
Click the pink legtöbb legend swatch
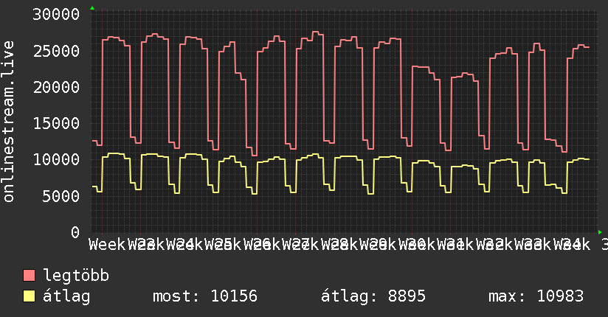29,276
